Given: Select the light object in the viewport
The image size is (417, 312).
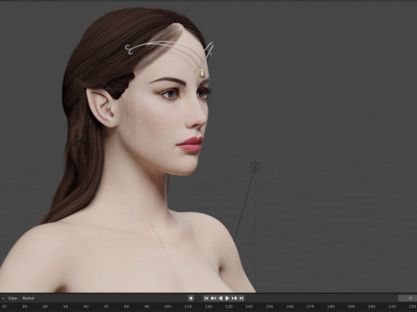Looking at the screenshot, I should (x=255, y=166).
